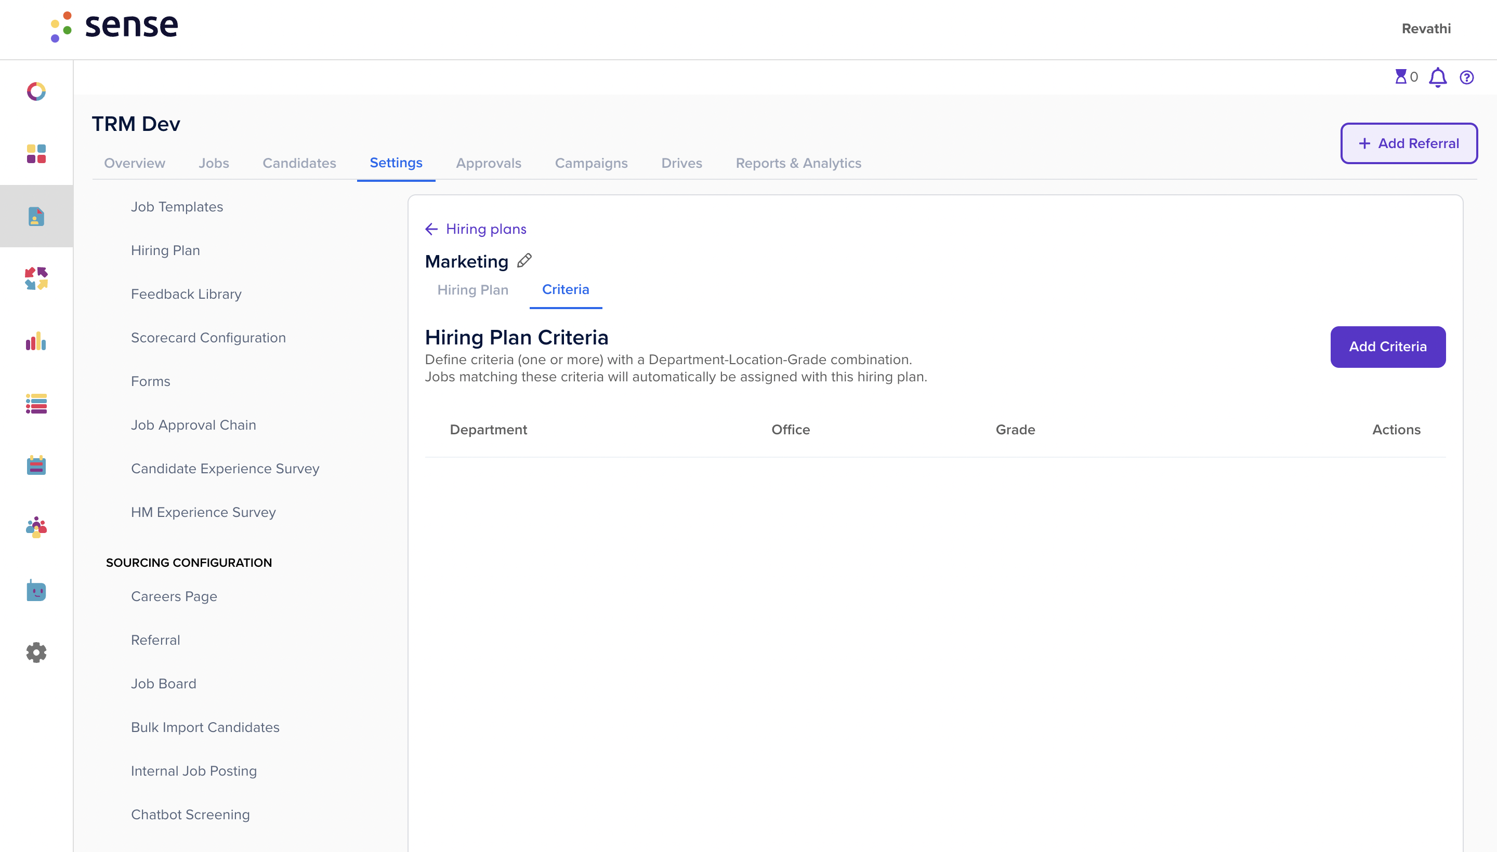Viewport: 1497px width, 852px height.
Task: Open Scorecard Configuration settings
Action: (208, 338)
